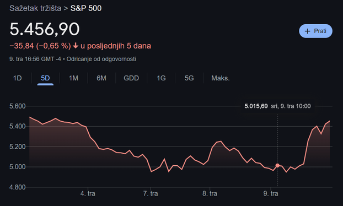
Task: Open the Sažetak tržišta breadcrumb link
Action: 35,8
